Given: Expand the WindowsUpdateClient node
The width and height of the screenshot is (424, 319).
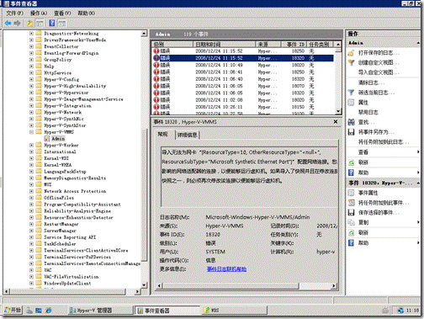Looking at the screenshot, I should click(x=31, y=284).
